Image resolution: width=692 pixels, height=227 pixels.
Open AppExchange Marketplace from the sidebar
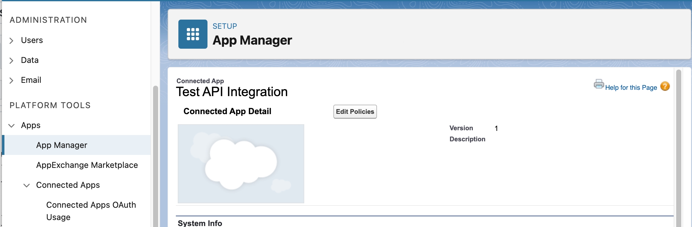coord(87,165)
